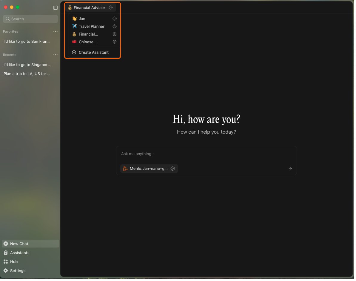356x281 pixels.
Task: Start a New Chat from sidebar
Action: [19, 244]
